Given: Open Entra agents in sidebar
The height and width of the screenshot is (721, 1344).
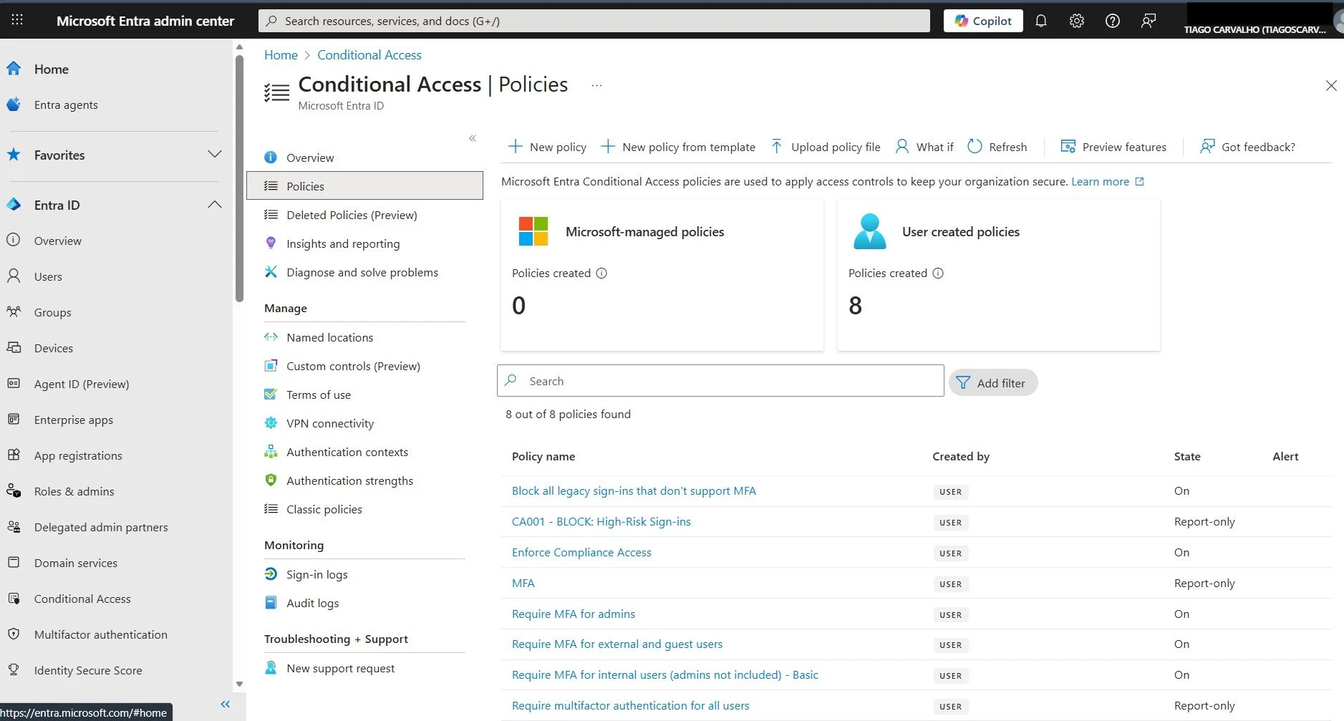Looking at the screenshot, I should click(66, 105).
